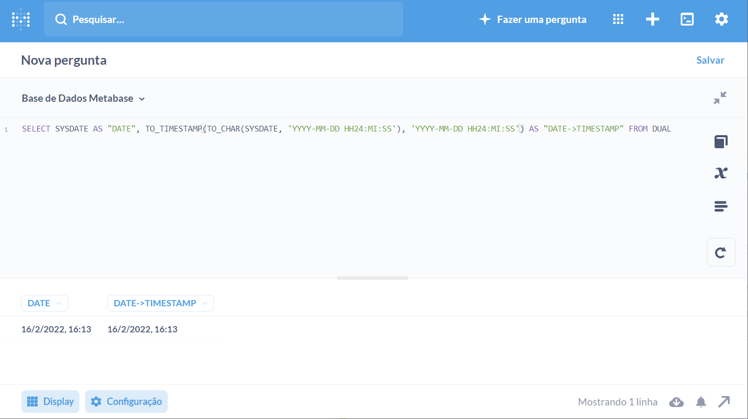Open the data reference book panel
Image resolution: width=748 pixels, height=419 pixels.
pyautogui.click(x=721, y=141)
